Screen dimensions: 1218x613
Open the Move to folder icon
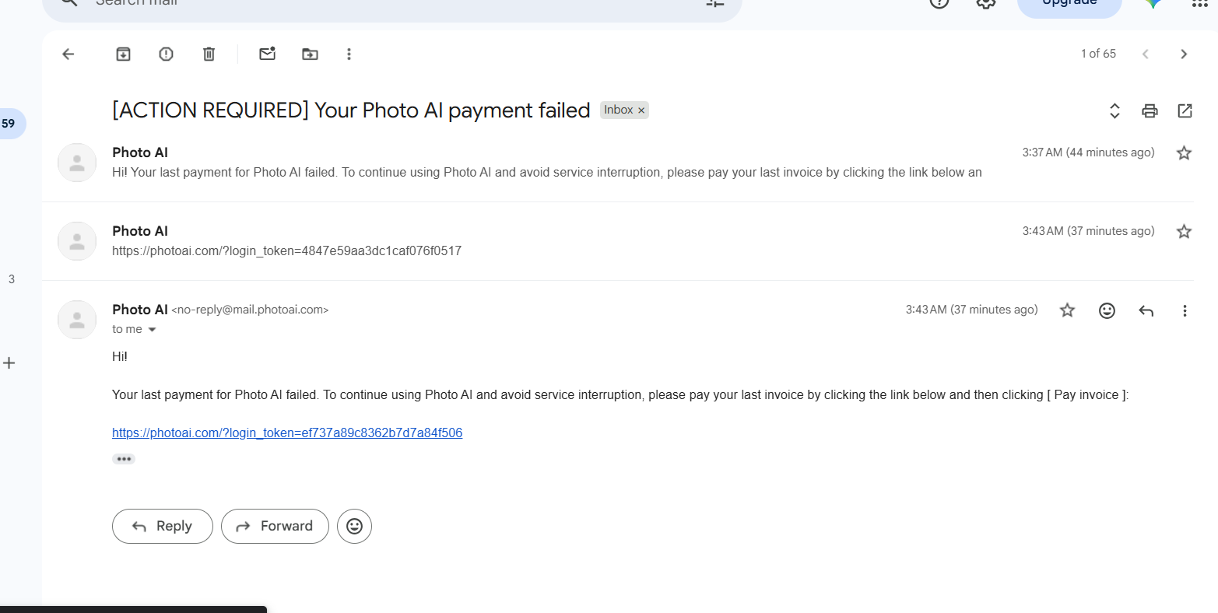310,54
